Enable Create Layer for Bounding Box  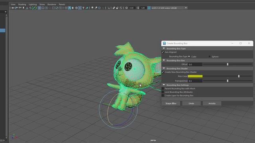163,95
